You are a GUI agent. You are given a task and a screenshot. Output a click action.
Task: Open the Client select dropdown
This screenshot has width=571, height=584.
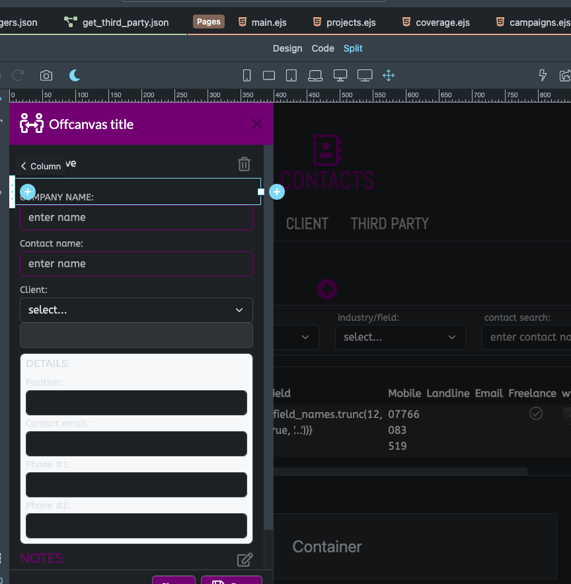(x=136, y=310)
